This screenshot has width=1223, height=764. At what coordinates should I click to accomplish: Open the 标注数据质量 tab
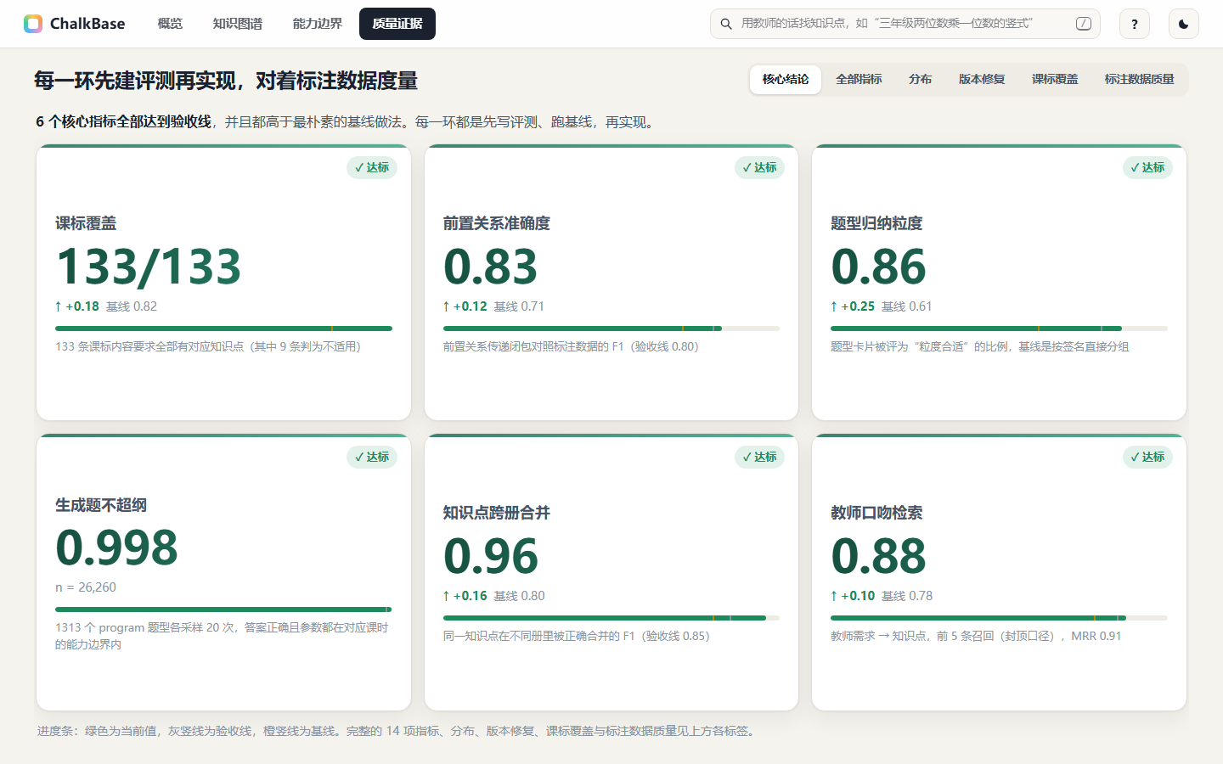point(1139,79)
